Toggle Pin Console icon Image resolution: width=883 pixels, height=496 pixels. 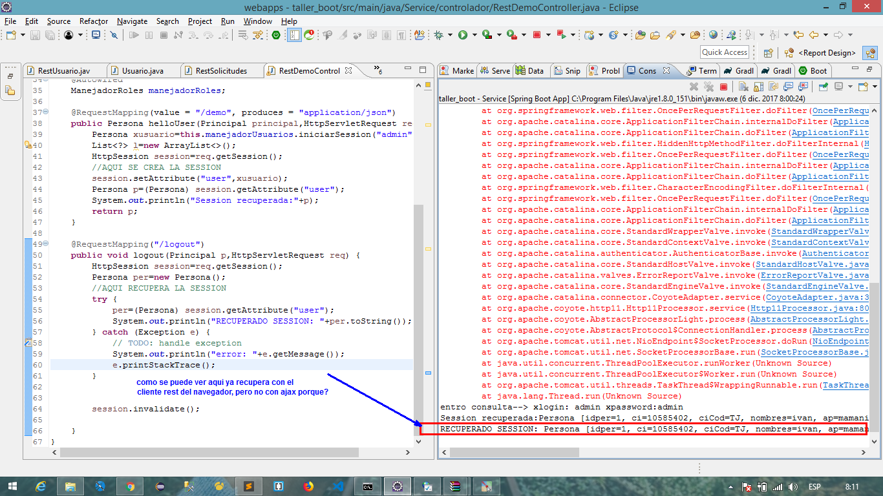click(x=823, y=87)
